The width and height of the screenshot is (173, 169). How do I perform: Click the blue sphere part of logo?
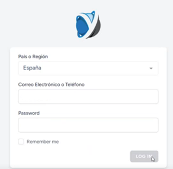tap(82, 26)
